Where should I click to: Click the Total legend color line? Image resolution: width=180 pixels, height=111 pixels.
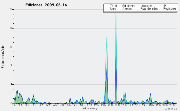(x=106, y=6)
